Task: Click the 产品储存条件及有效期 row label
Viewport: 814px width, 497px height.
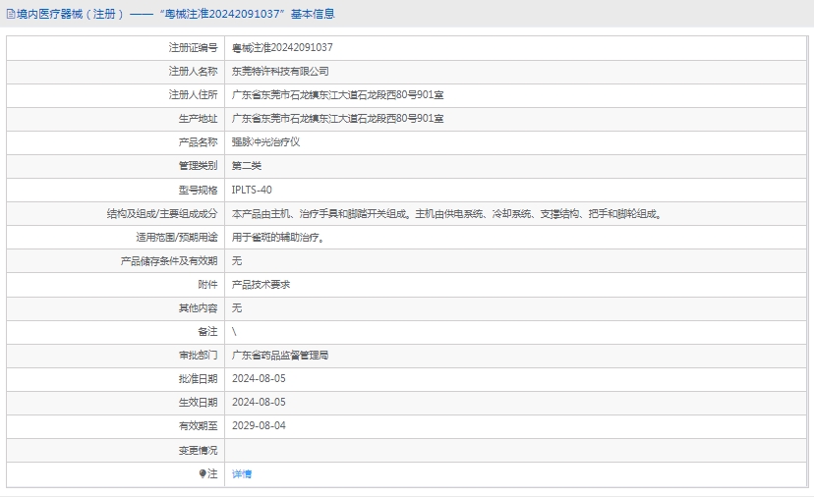Action: tap(168, 261)
